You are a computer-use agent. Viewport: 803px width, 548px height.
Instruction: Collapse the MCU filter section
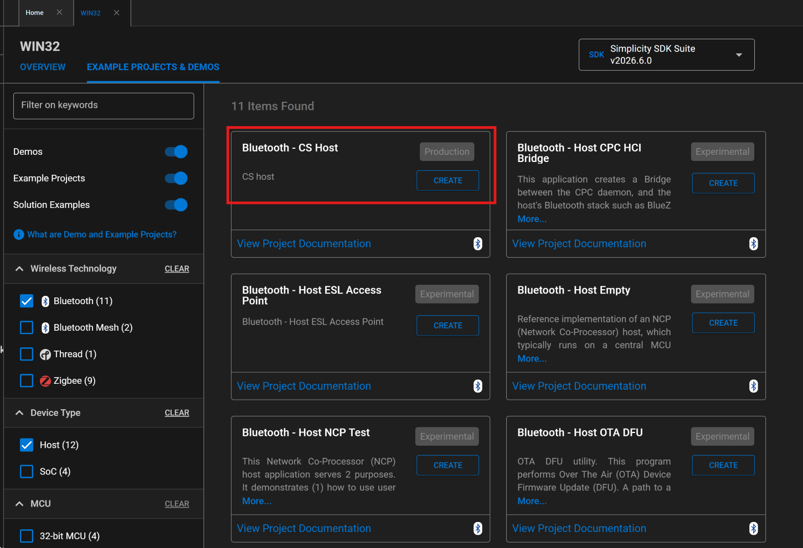[x=19, y=504]
